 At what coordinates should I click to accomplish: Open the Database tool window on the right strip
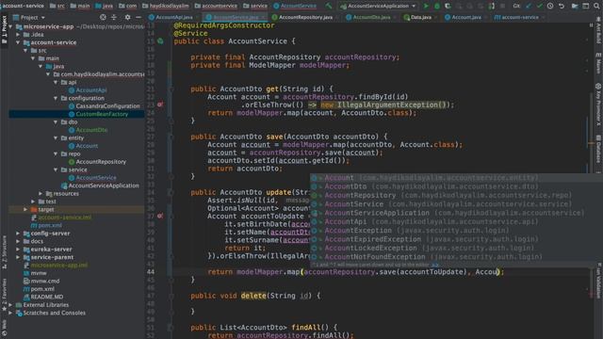point(598,149)
